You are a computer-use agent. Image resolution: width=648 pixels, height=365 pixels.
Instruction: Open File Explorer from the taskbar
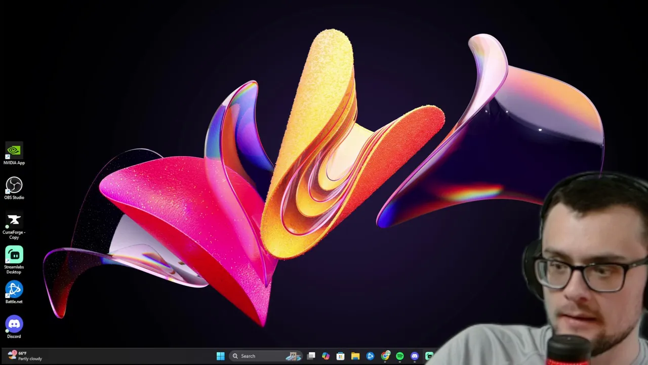click(355, 356)
